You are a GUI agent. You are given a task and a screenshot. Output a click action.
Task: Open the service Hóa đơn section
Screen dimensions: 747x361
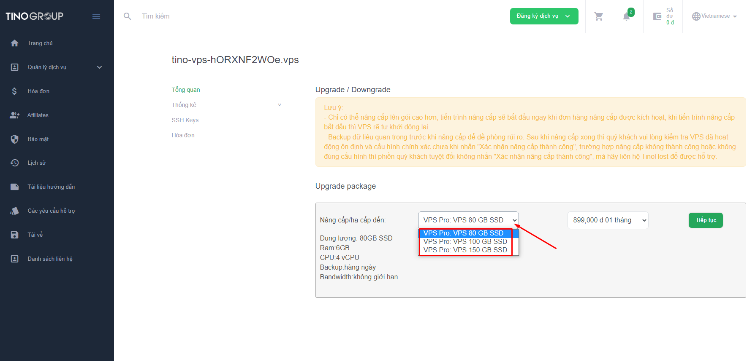point(183,135)
